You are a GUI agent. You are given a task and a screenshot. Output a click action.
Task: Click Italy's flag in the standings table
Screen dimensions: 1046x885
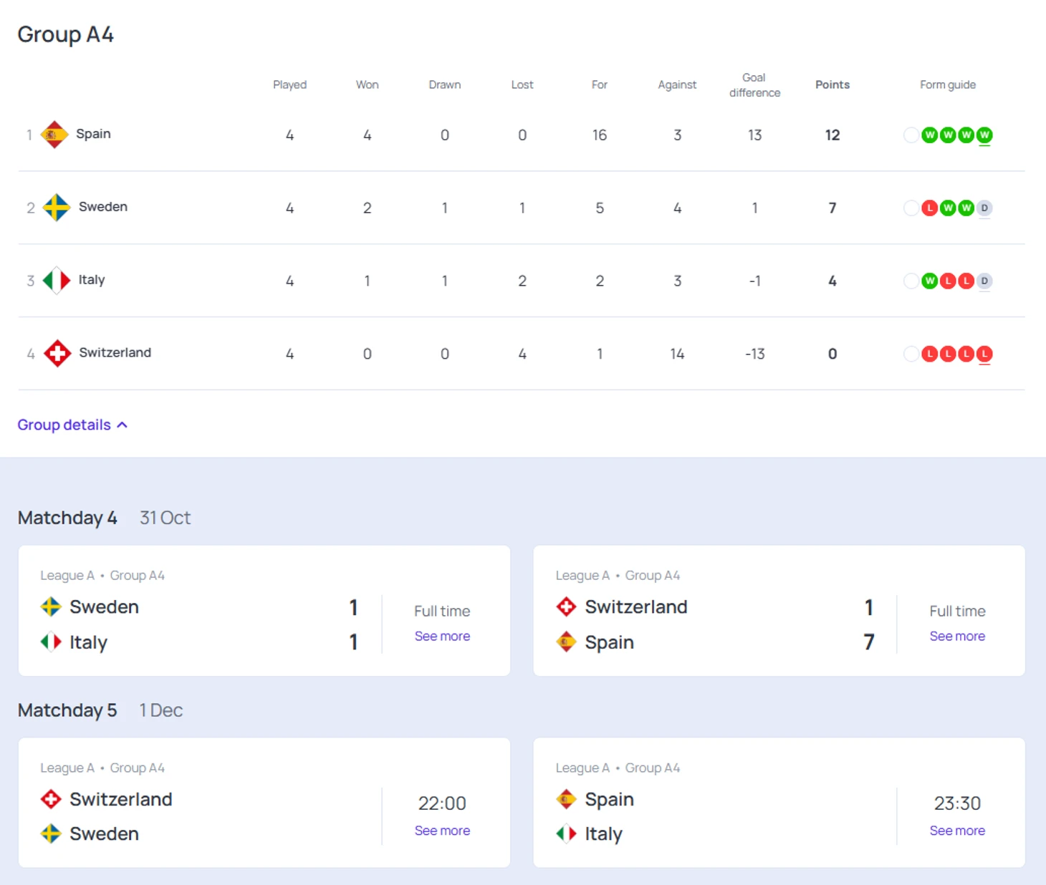(56, 281)
